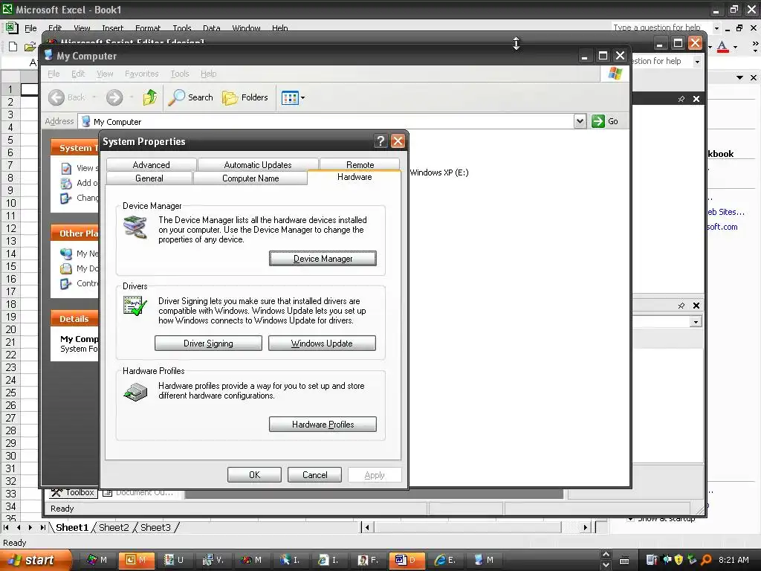Screen dimensions: 761x571
Task: Open the Excel Font Color dropdown arrow
Action: coord(735,47)
